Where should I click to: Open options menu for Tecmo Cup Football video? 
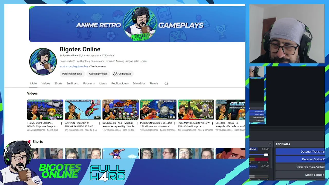point(61,124)
